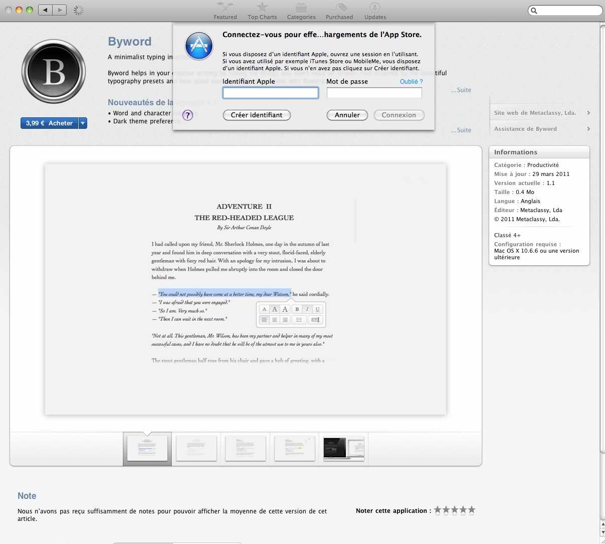This screenshot has width=605, height=544.
Task: Open the Categories section
Action: (x=301, y=11)
